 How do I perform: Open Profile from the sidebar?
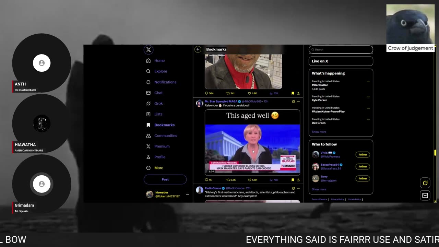pyautogui.click(x=156, y=157)
